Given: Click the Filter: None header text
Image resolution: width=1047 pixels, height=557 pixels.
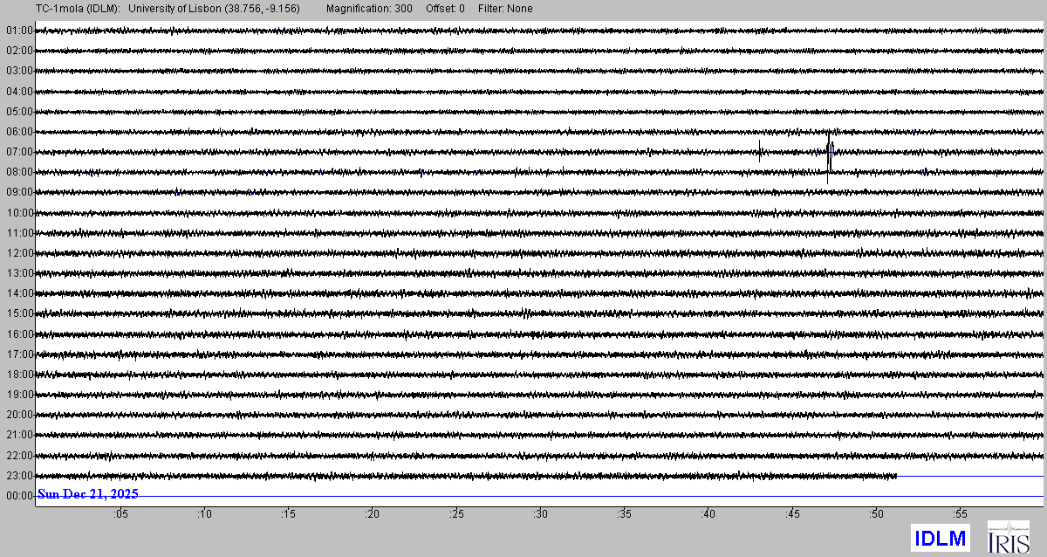Looking at the screenshot, I should tap(505, 9).
